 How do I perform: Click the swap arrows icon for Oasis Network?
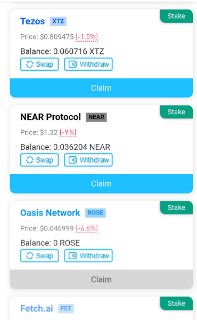(x=30, y=255)
